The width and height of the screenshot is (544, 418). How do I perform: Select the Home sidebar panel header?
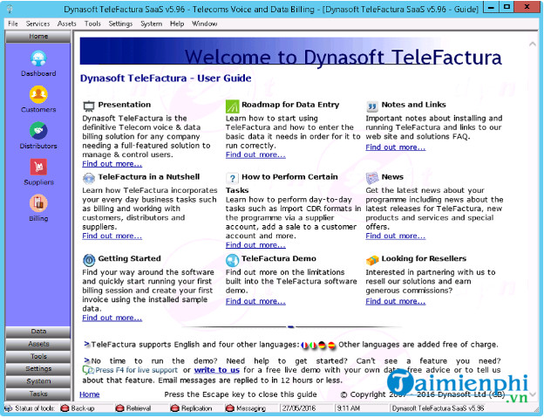pyautogui.click(x=38, y=37)
